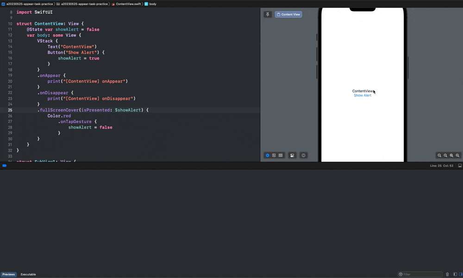
Task: Zoom preview canvas to fit
Action: (x=451, y=155)
